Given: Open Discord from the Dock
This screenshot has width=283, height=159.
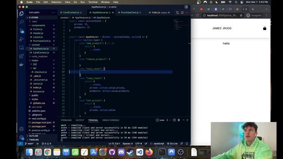Looking at the screenshot, I should click(121, 152).
